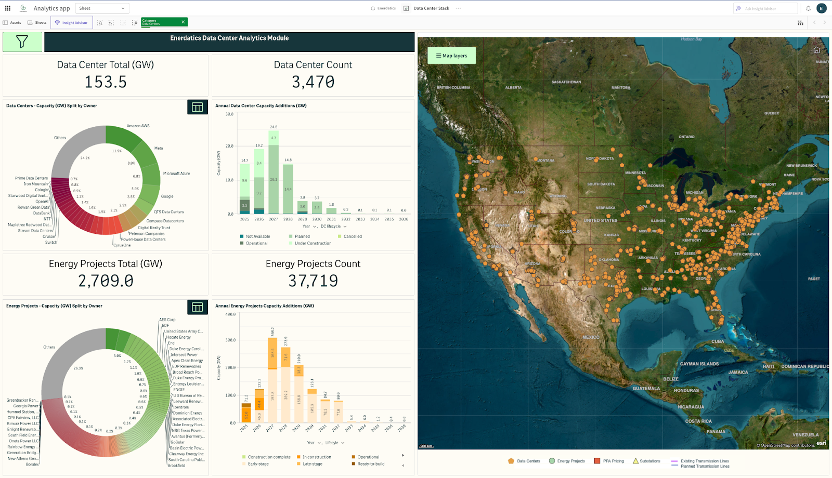The image size is (832, 478).
Task: Click the esri attribution logo on map
Action: tap(821, 443)
